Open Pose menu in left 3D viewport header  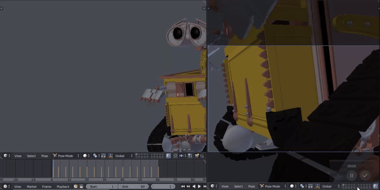pos(44,156)
